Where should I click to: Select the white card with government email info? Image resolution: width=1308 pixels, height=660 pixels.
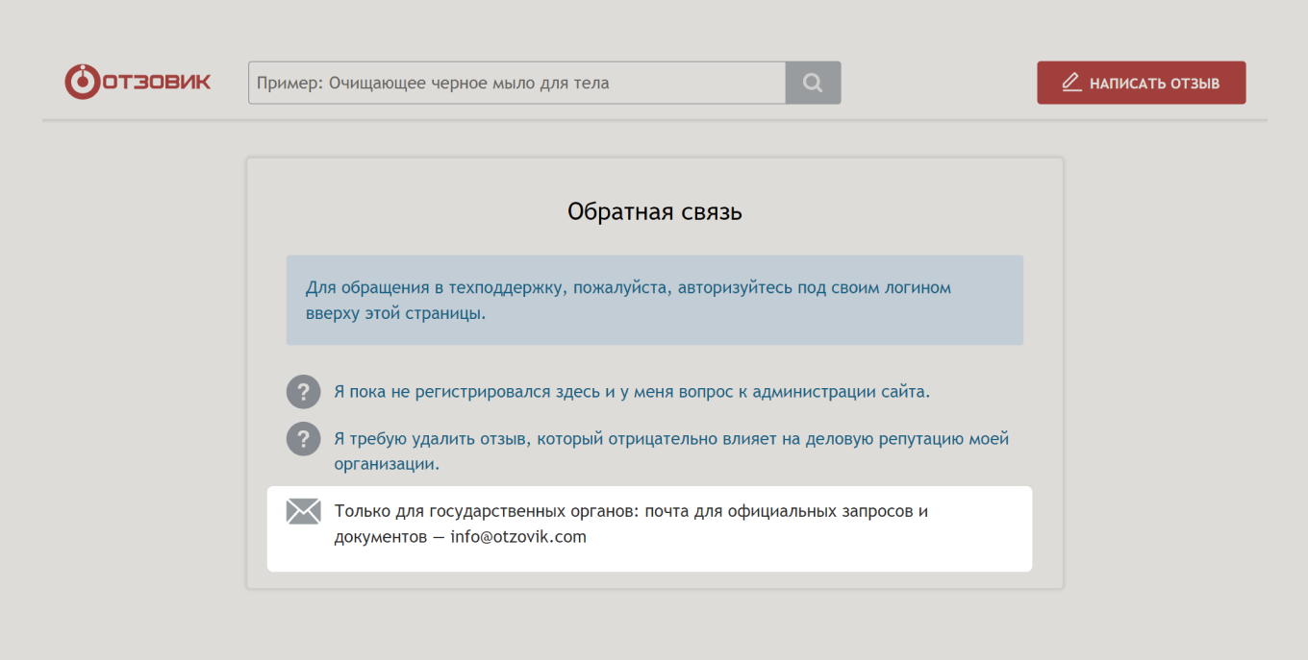pos(650,528)
